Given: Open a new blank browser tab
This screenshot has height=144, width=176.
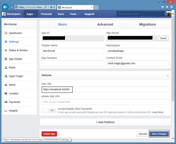Looking at the screenshot, I should click(x=96, y=7).
